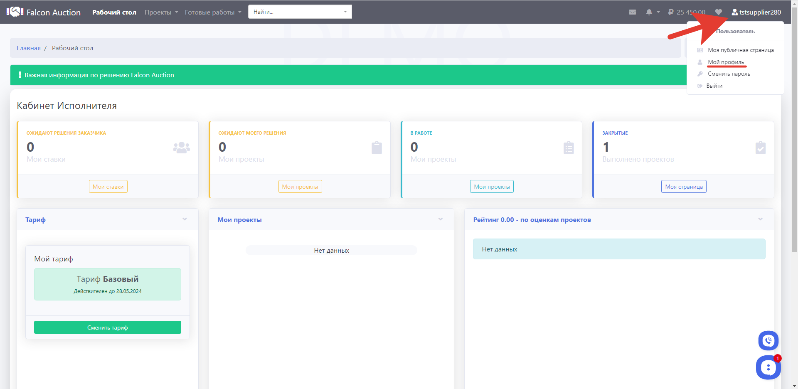Open notifications bell icon
This screenshot has height=389, width=798.
(x=649, y=12)
